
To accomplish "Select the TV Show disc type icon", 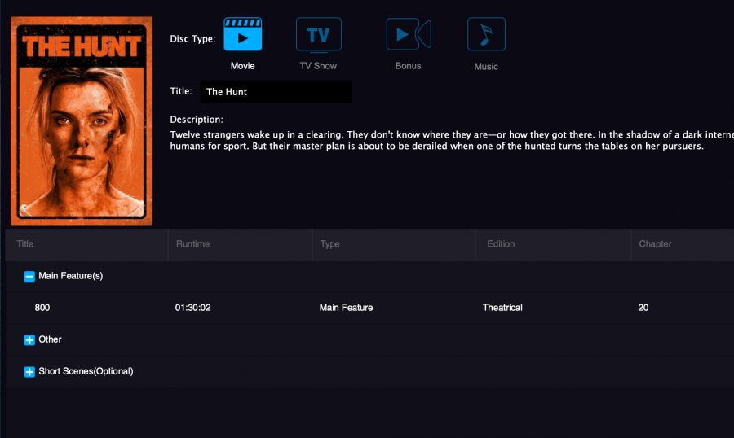I will click(x=318, y=34).
